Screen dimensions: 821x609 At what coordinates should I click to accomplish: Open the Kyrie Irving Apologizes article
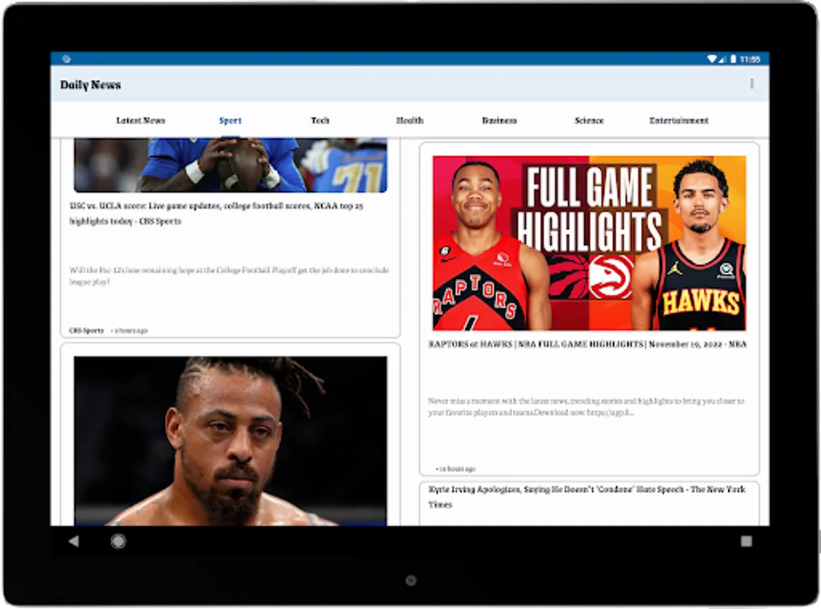click(587, 497)
